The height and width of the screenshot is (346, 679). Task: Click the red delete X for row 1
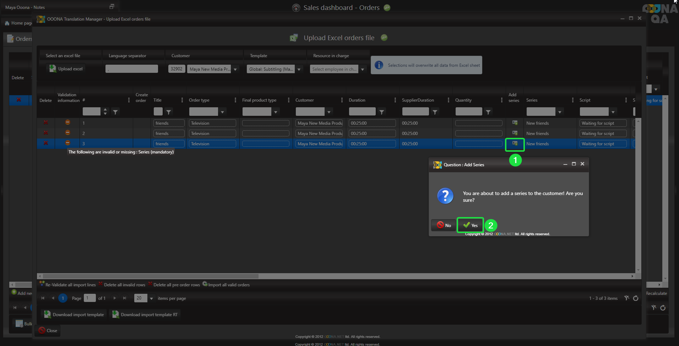46,123
